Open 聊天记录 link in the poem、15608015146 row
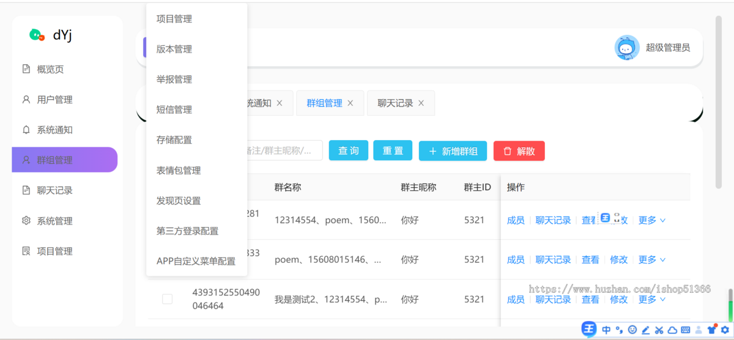 554,259
